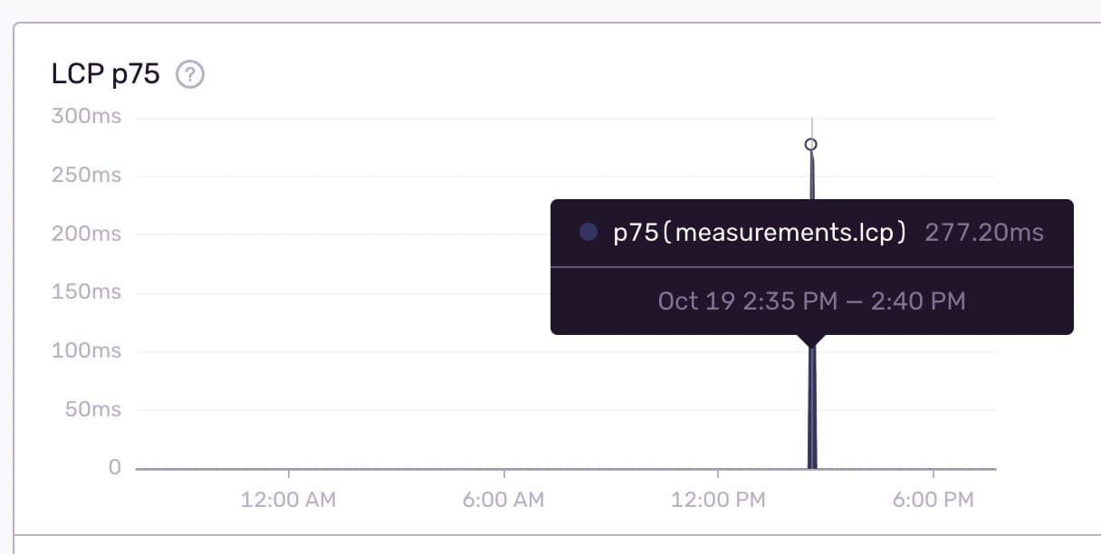Click the 0 y-axis baseline label

[x=114, y=468]
